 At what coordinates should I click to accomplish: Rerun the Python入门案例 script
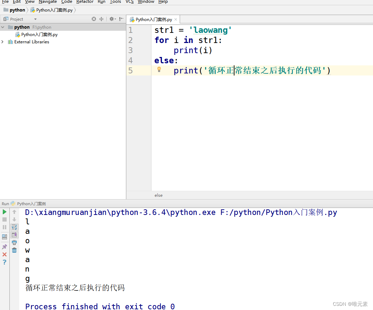(4, 212)
